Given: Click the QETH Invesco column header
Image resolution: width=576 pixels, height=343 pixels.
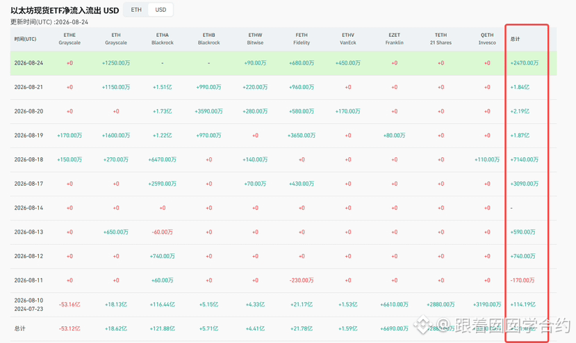Looking at the screenshot, I should click(x=487, y=39).
